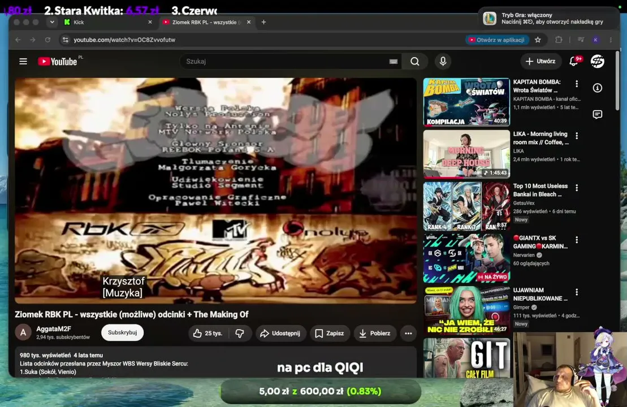Viewport: 627px width, 407px height.
Task: Reload the page in browser
Action: 47,40
